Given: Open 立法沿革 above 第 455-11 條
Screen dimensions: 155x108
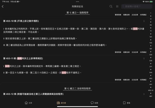Looking at the screenshot, I should point(135,52).
